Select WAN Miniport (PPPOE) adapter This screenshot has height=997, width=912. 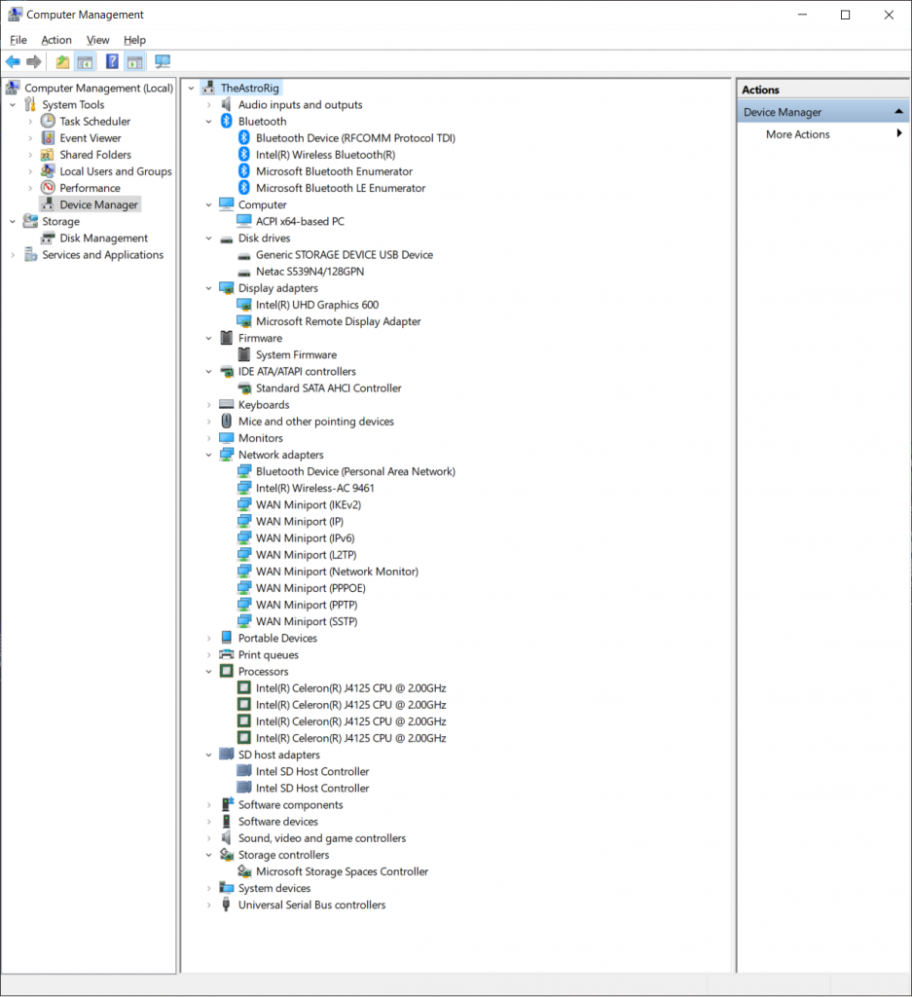coord(310,588)
